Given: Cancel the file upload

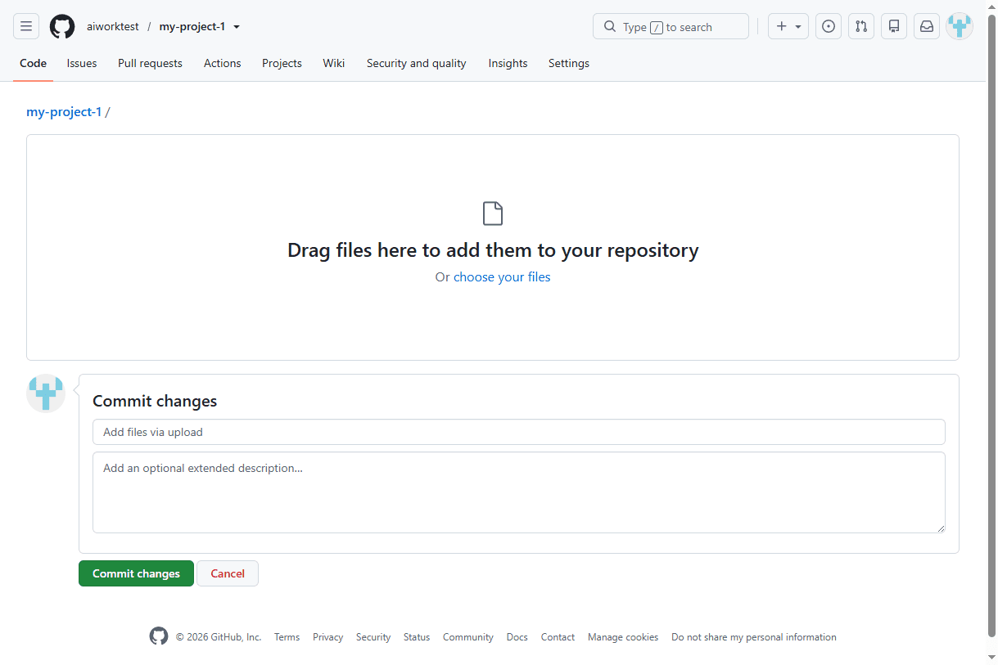Looking at the screenshot, I should point(228,573).
